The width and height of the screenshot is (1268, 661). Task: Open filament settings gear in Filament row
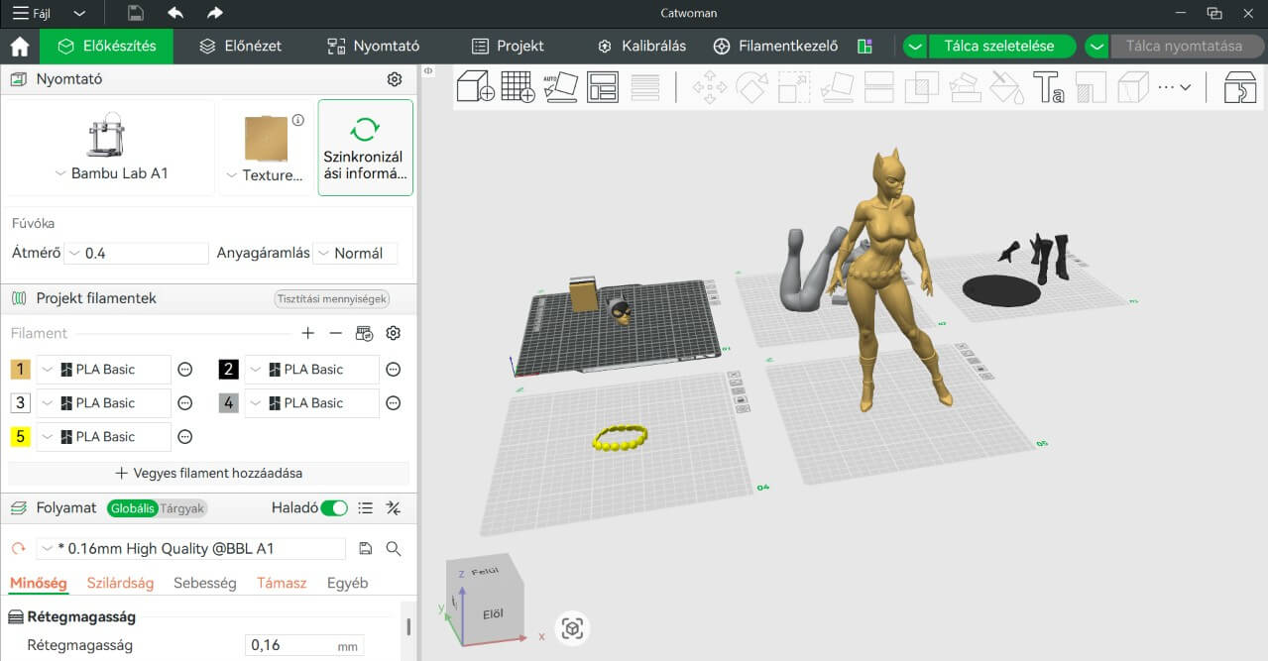(394, 333)
